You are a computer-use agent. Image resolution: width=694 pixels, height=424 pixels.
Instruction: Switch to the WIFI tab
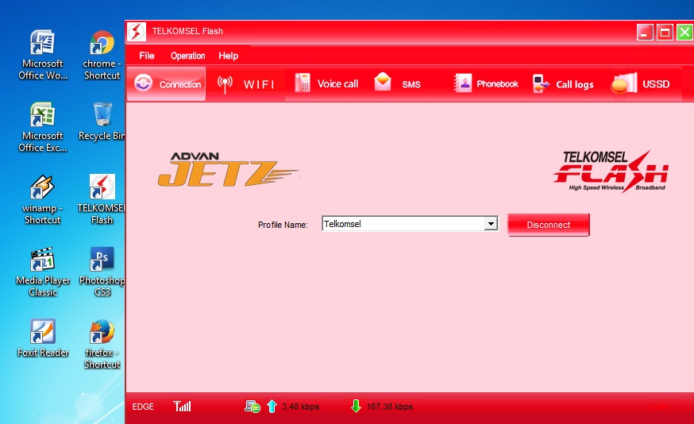pyautogui.click(x=246, y=83)
